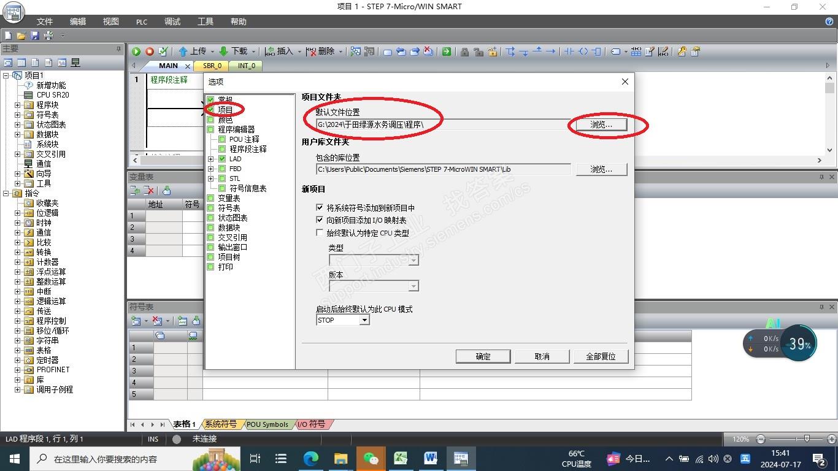Toggle 将系统符号添加到新项目中 checkbox
Screen dimensions: 838x471
(320, 208)
